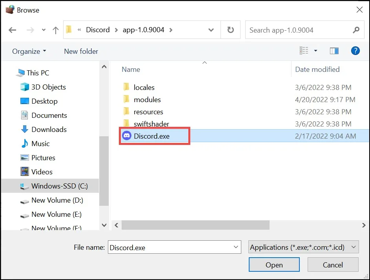Viewport: 370px width, 280px height.
Task: Sort files by Name column header
Action: point(131,70)
